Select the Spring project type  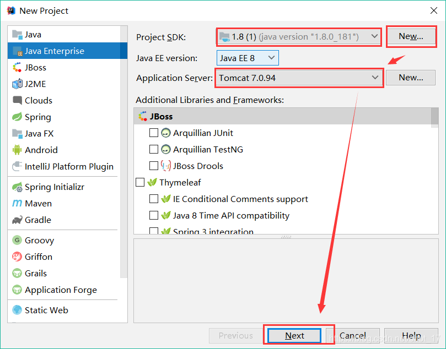[64, 117]
